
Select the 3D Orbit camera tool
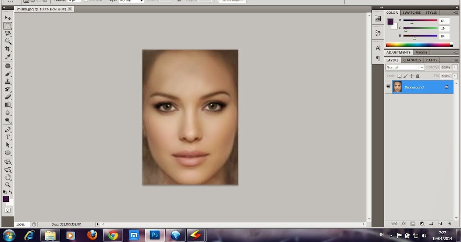(x=8, y=169)
